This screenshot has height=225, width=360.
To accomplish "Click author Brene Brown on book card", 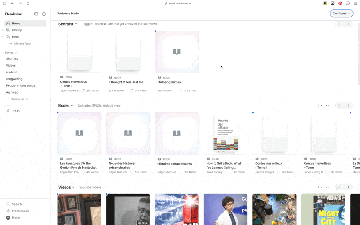I will (x=116, y=91).
